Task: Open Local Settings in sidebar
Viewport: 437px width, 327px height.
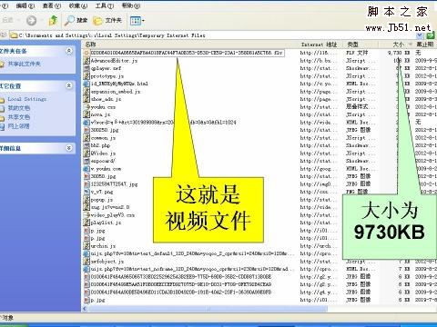Action: 27,99
